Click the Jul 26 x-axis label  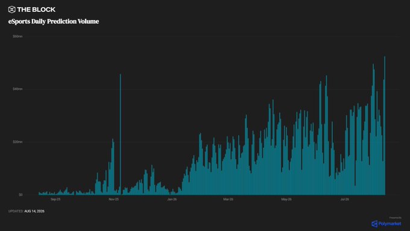pyautogui.click(x=345, y=200)
